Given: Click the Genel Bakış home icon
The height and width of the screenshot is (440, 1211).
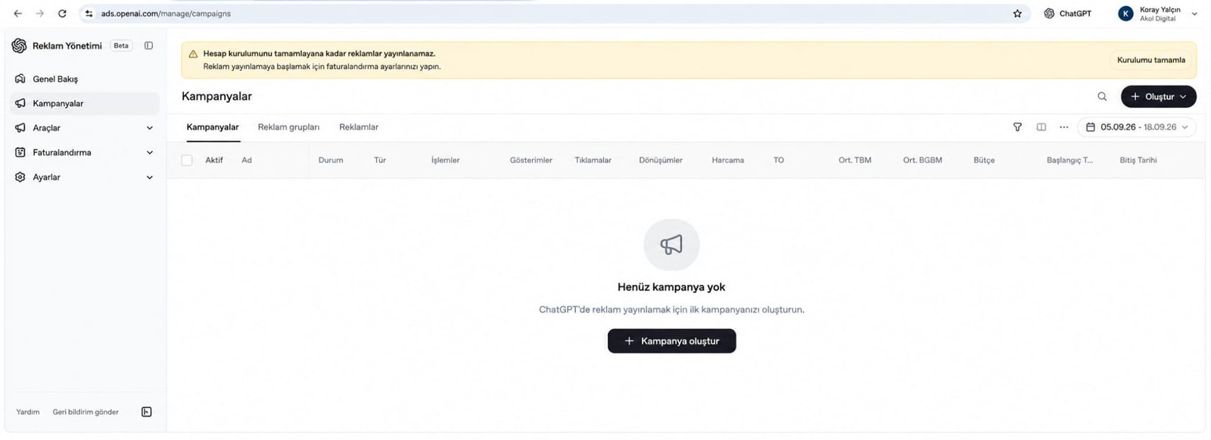Looking at the screenshot, I should coord(20,79).
